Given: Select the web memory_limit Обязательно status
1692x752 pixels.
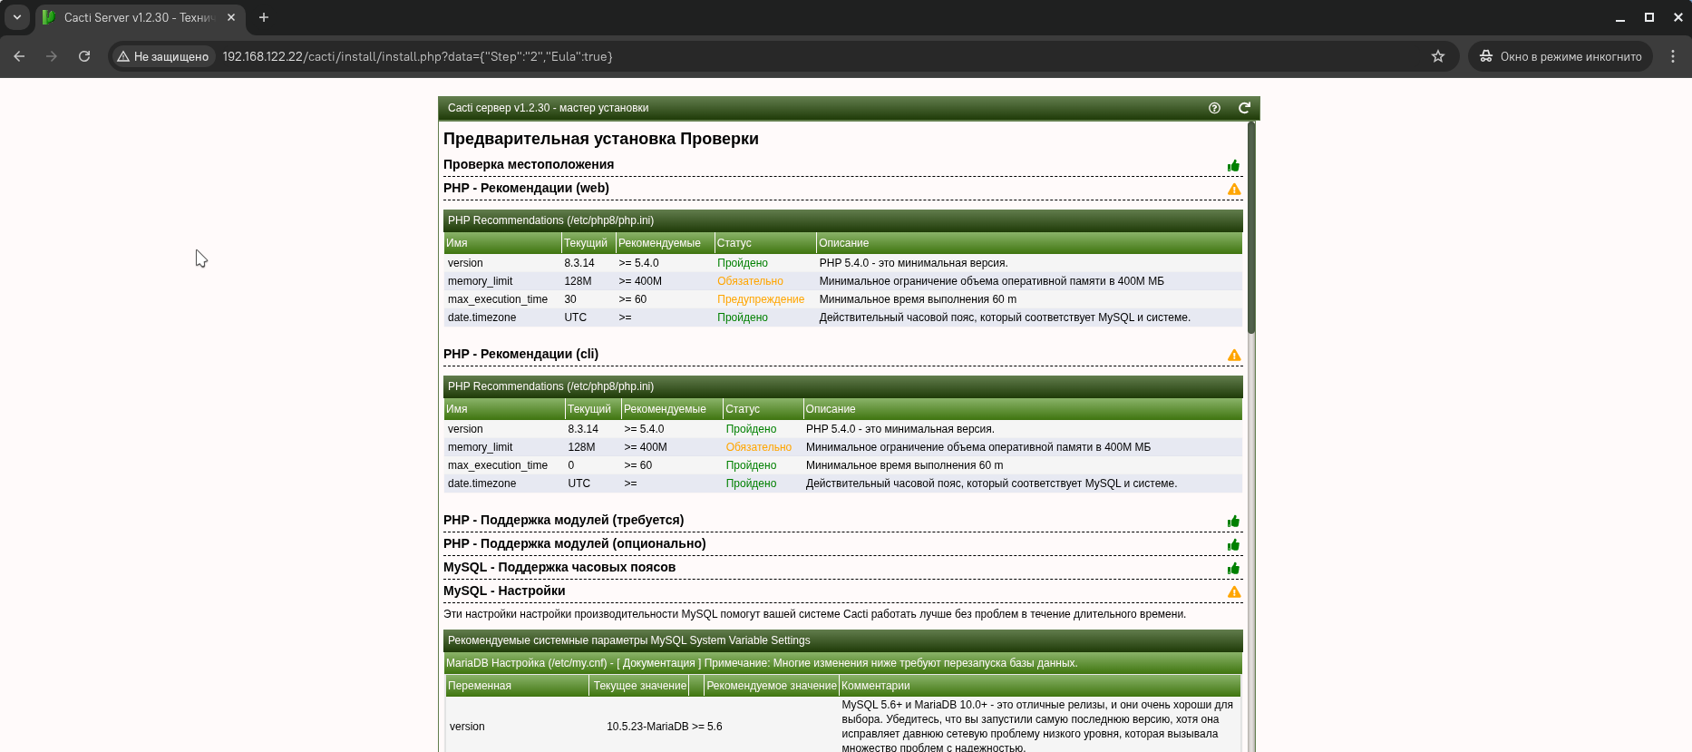Looking at the screenshot, I should pyautogui.click(x=750, y=281).
